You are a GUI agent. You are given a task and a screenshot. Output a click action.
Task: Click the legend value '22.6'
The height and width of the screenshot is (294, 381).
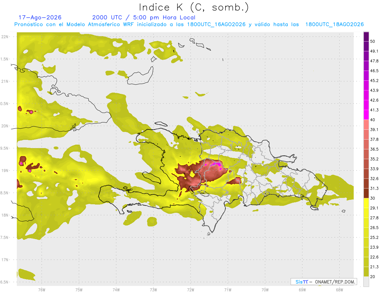click(x=374, y=257)
